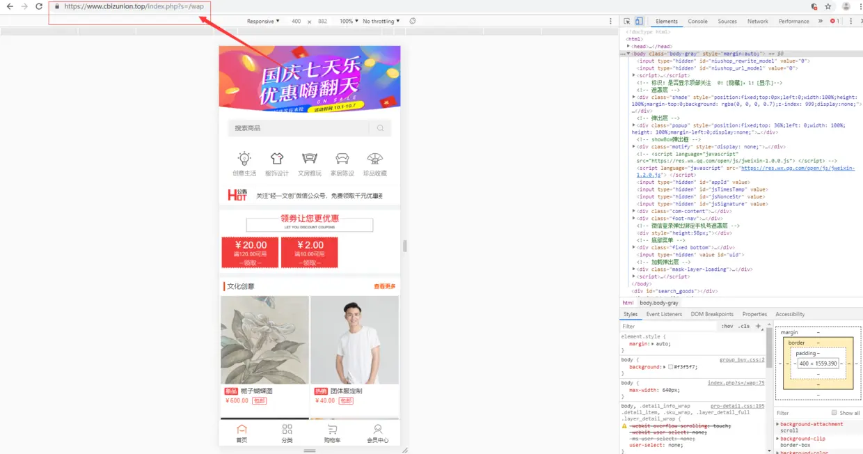Activate the inspect element picker icon

click(627, 22)
